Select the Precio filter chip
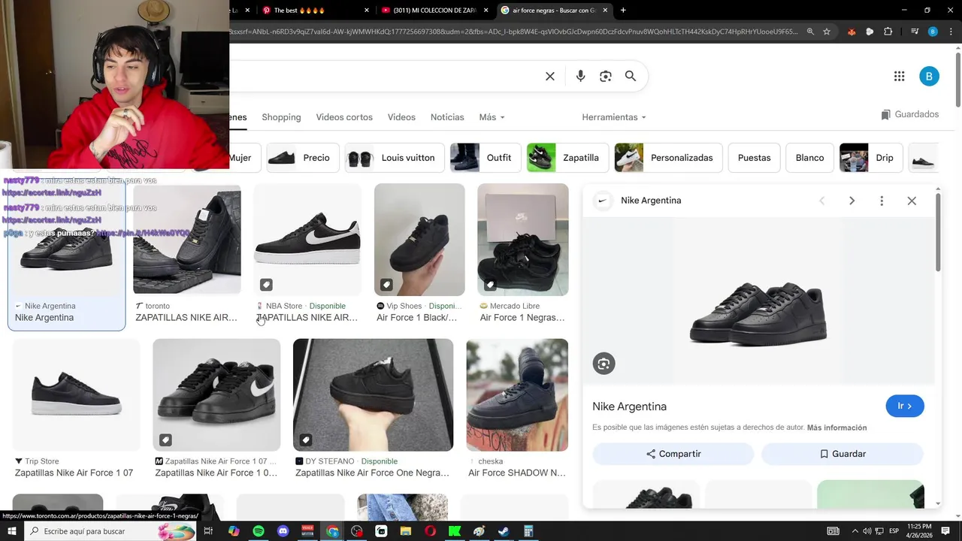 [302, 158]
